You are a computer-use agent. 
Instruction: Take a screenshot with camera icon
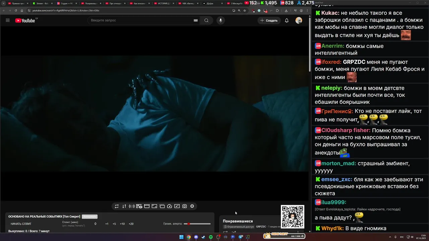tap(185, 206)
